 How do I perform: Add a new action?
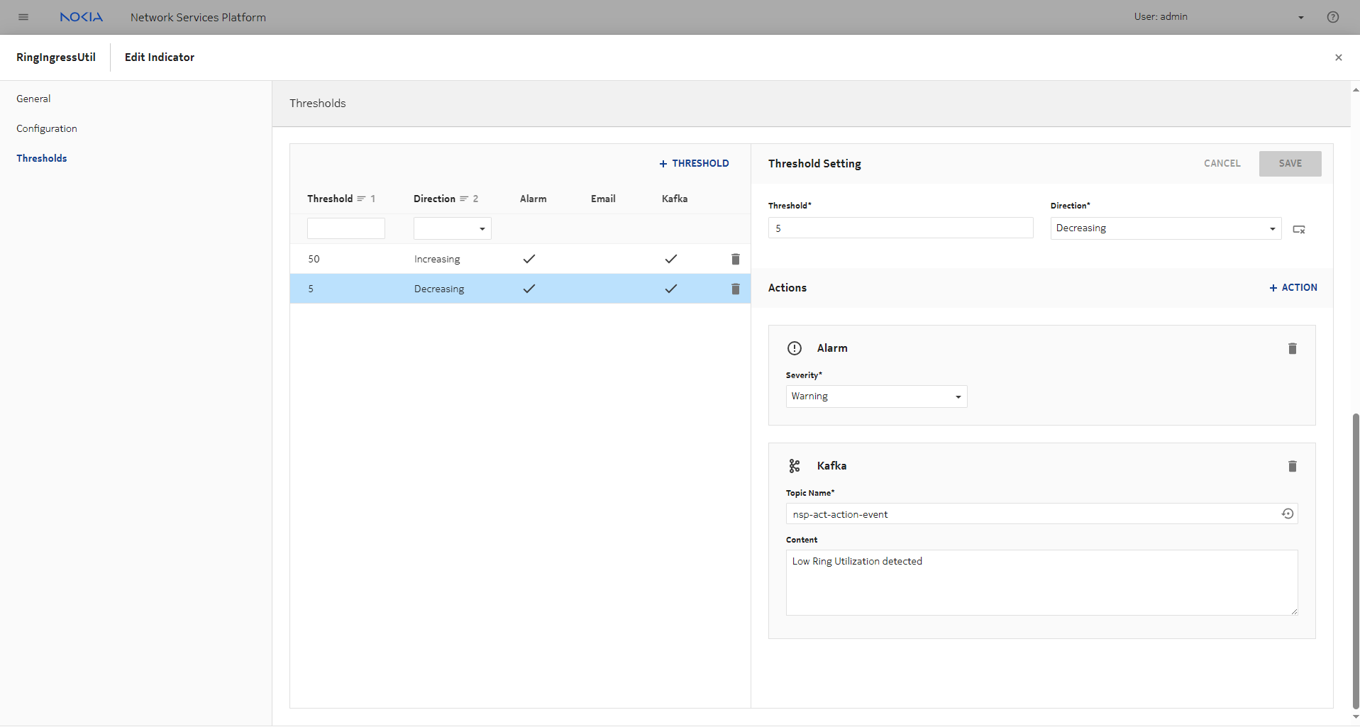pos(1293,287)
